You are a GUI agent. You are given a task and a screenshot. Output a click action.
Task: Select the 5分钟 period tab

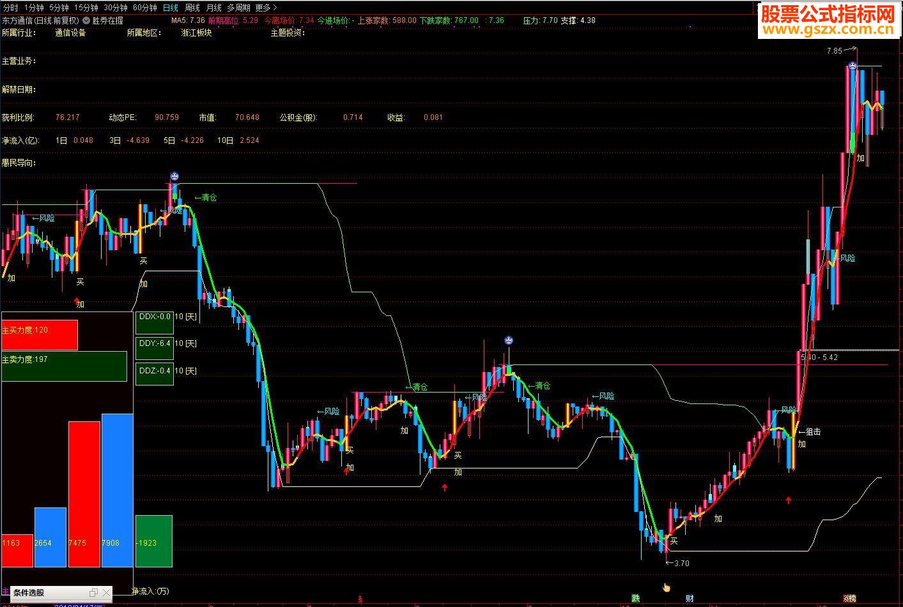59,8
